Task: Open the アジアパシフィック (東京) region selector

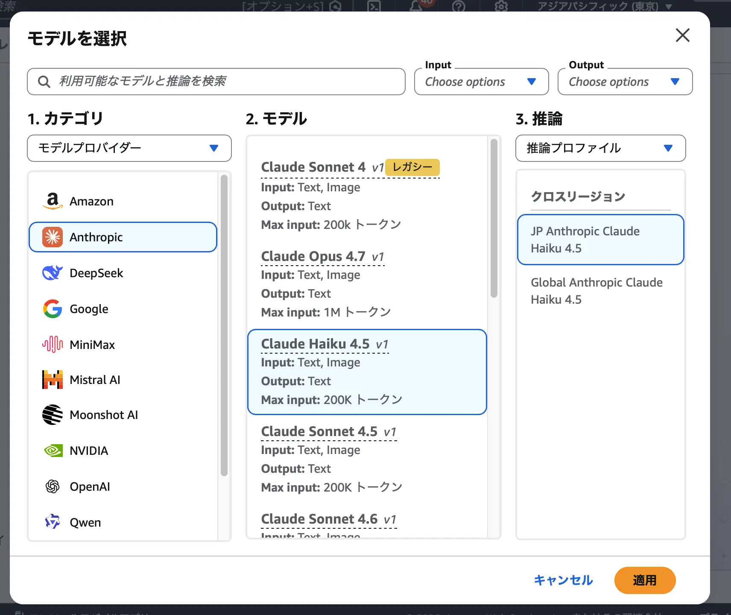Action: click(x=605, y=6)
